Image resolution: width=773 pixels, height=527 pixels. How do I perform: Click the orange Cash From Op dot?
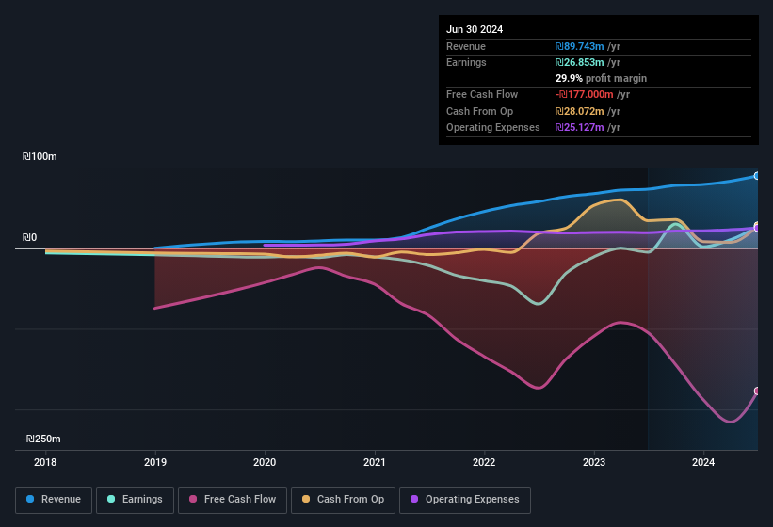tap(307, 500)
